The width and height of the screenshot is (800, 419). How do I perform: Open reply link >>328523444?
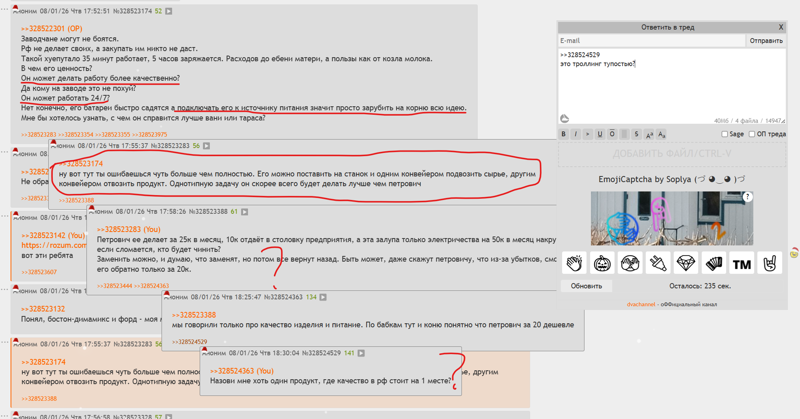click(114, 286)
